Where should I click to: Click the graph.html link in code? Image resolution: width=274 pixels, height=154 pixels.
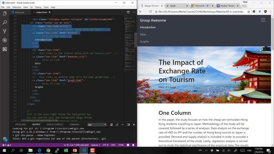[x=74, y=80]
